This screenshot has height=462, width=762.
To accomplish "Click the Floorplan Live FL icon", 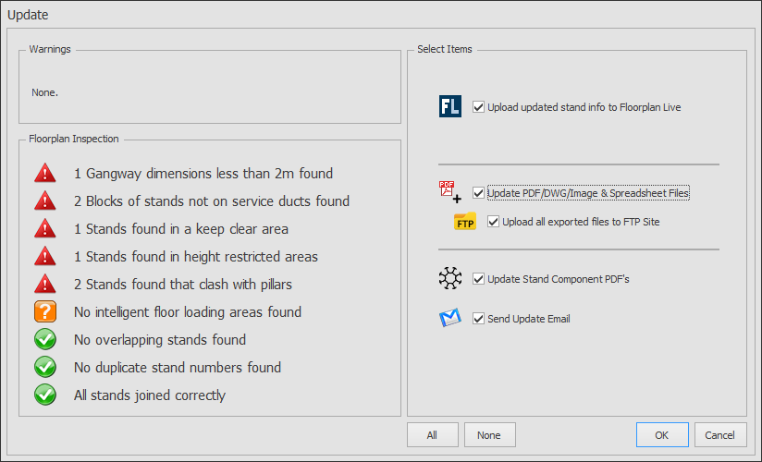I will coord(450,106).
